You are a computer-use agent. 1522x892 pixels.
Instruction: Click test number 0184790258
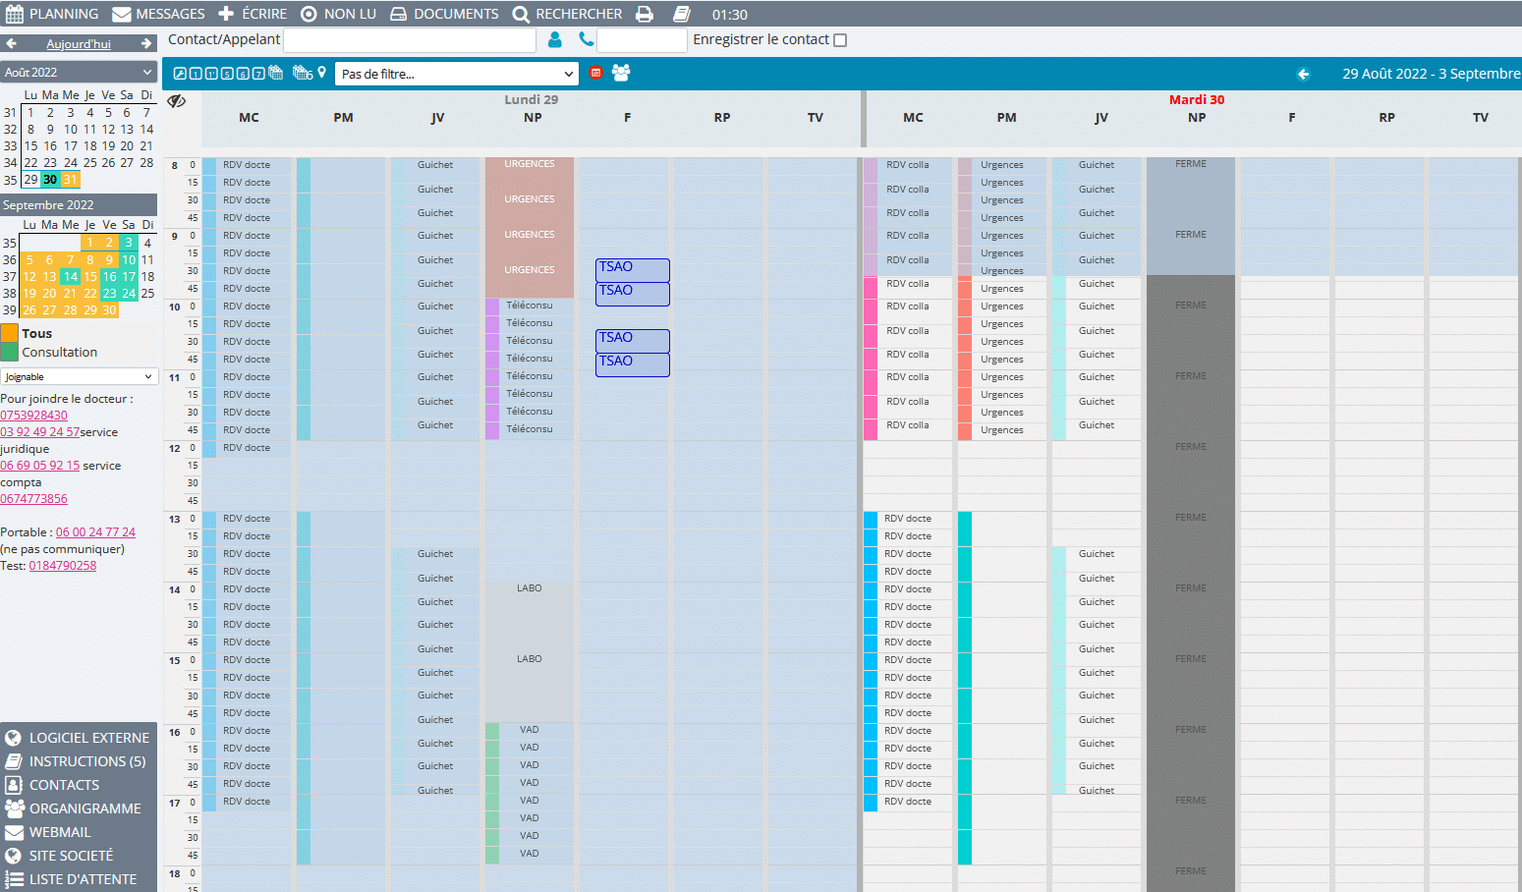pos(63,566)
